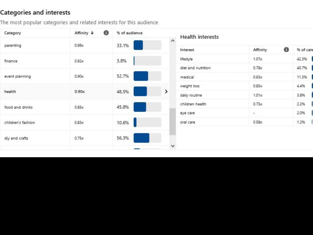
Task: Click the event planning audience percentage bar
Action: [x=147, y=76]
